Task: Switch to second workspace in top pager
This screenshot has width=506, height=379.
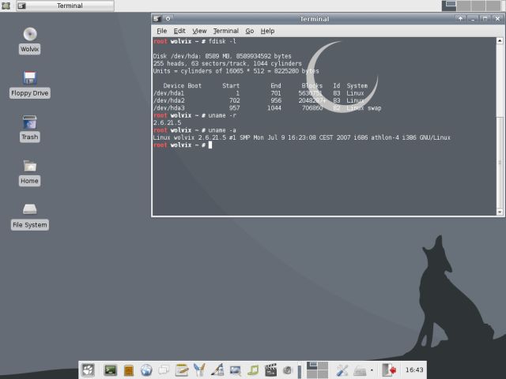Action: point(463,6)
